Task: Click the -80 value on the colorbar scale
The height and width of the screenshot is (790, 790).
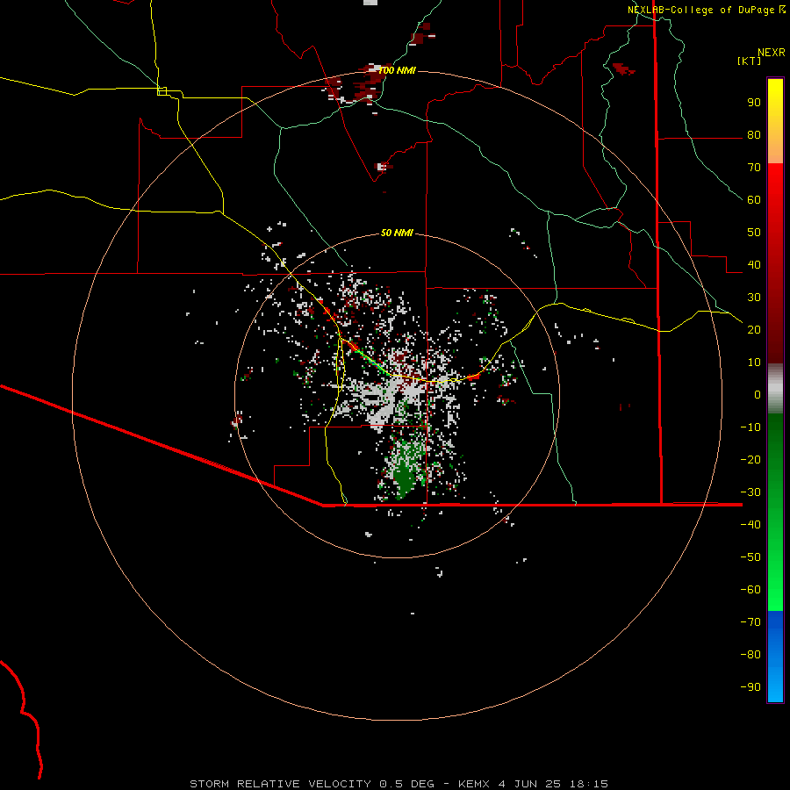Action: [x=750, y=655]
